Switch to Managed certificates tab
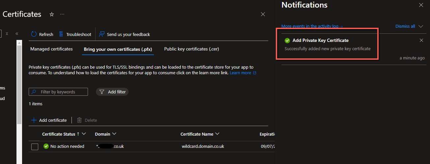This screenshot has height=164, width=430. pyautogui.click(x=51, y=49)
